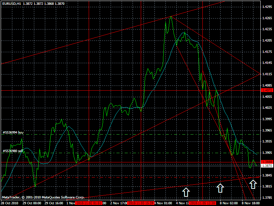Screen dimensions: 274x206
Task: Select the second white up arrow marker
Action: pos(220,187)
